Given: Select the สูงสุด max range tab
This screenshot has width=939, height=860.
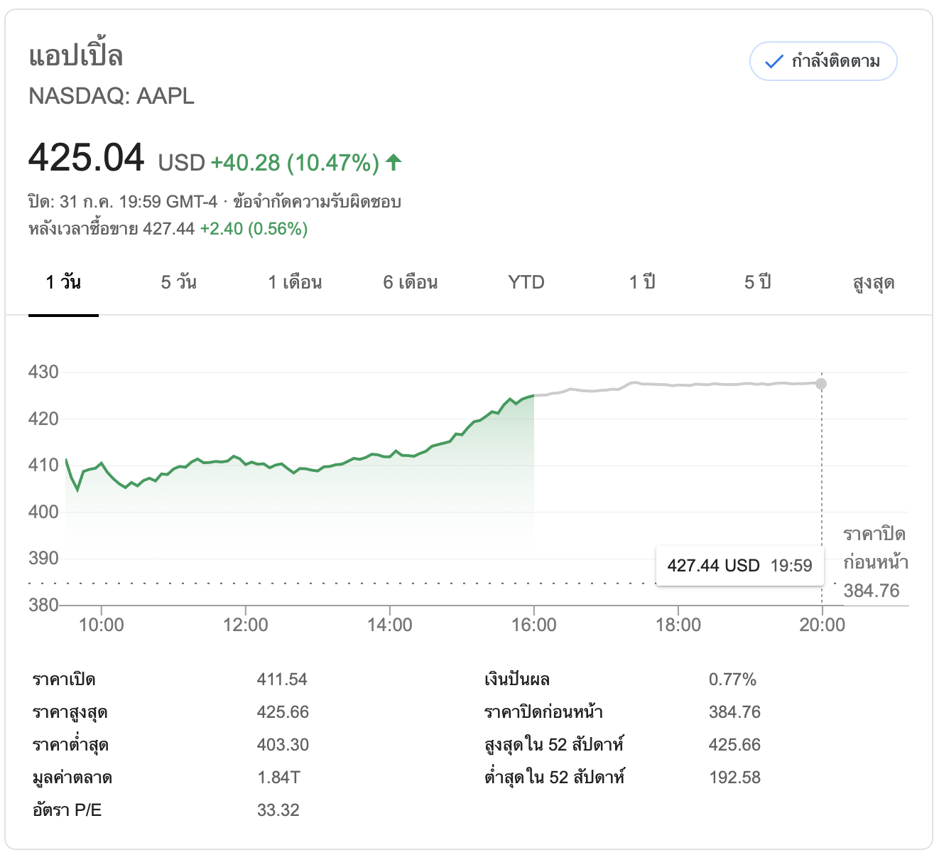Looking at the screenshot, I should tap(873, 283).
